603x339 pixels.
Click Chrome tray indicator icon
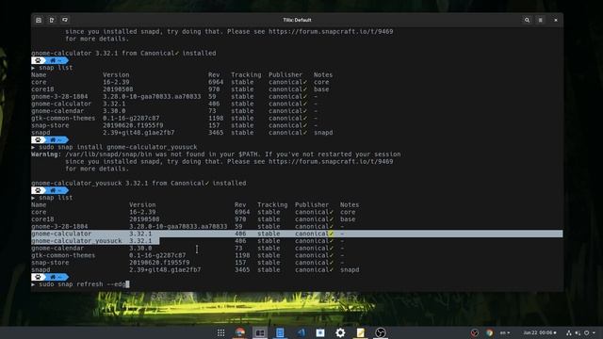tap(489, 332)
